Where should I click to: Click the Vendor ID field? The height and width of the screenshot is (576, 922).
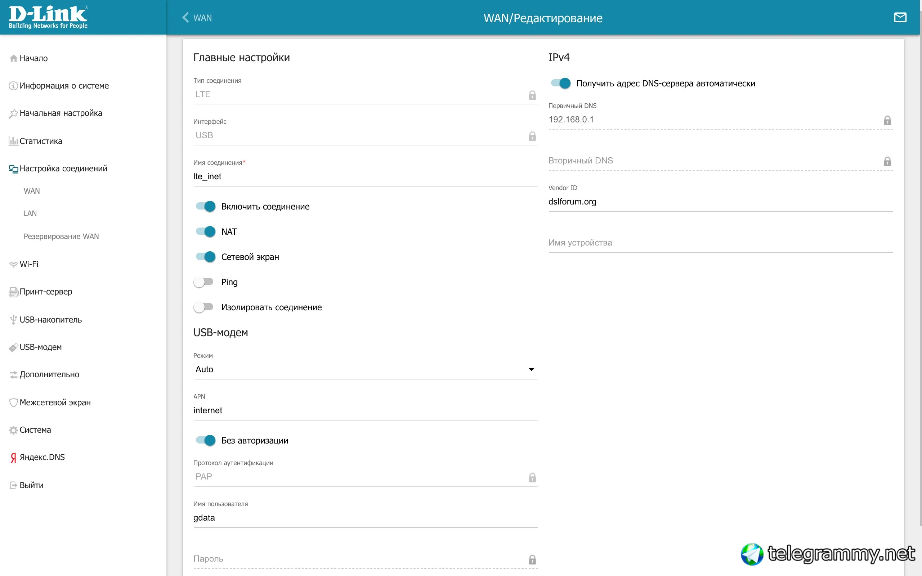tap(720, 202)
